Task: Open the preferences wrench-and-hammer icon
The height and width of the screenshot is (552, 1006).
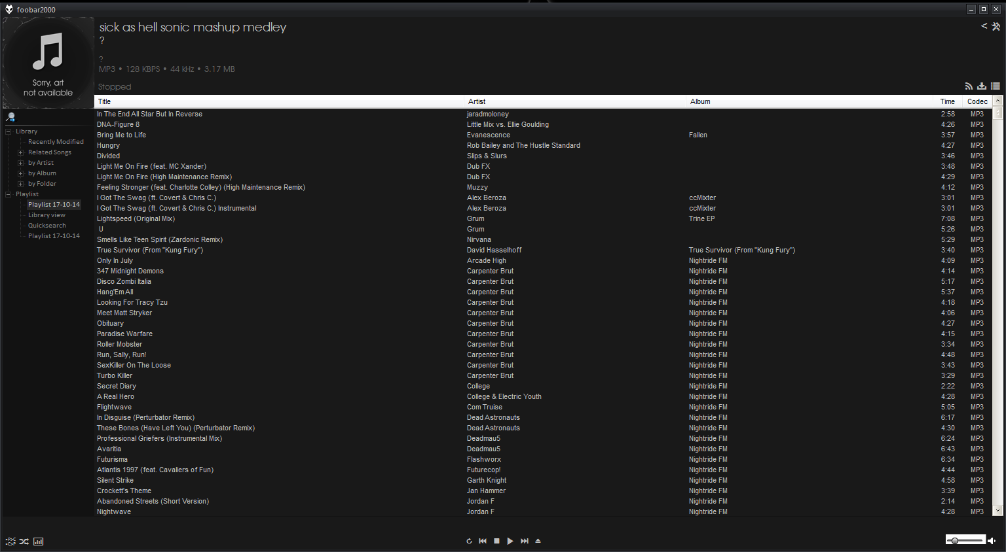Action: point(996,26)
